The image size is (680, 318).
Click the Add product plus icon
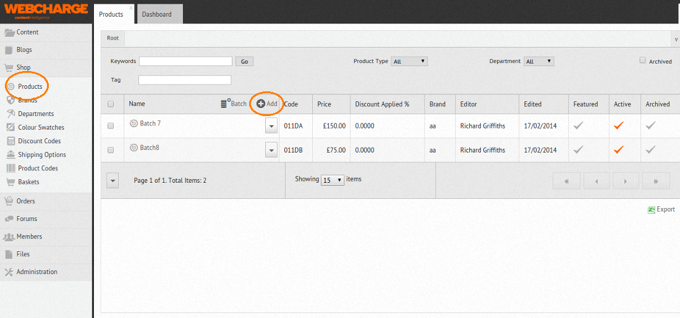pyautogui.click(x=261, y=104)
